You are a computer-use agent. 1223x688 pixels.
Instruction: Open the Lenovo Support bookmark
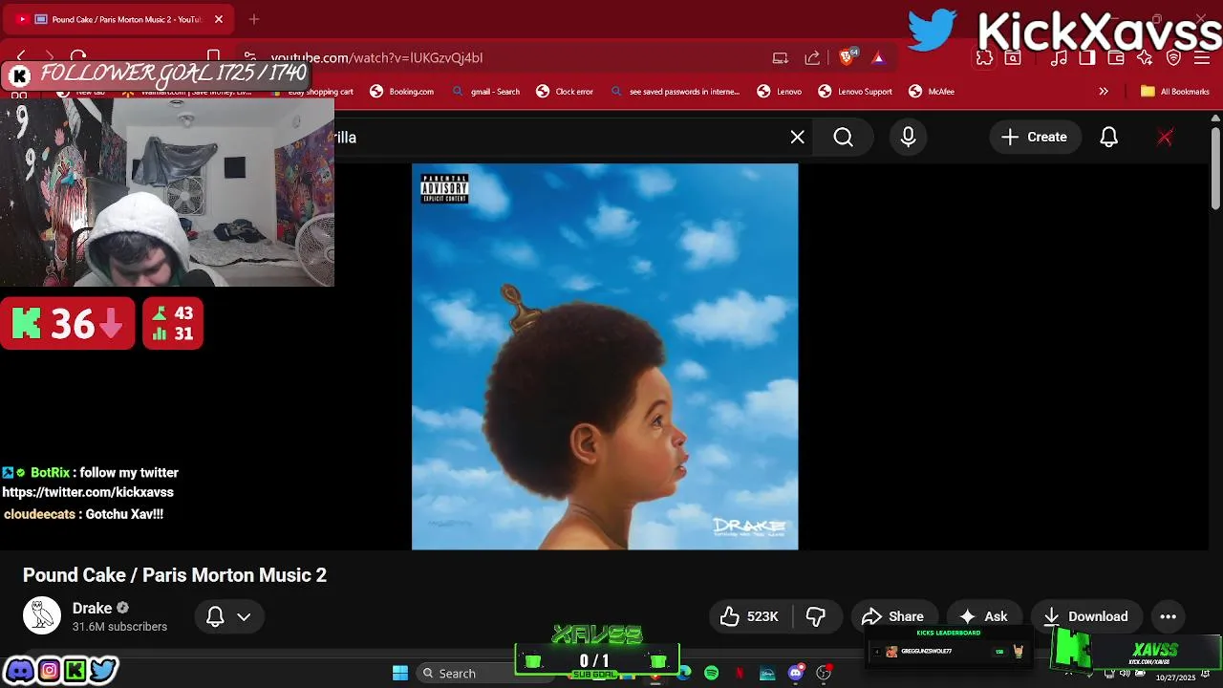(x=855, y=92)
